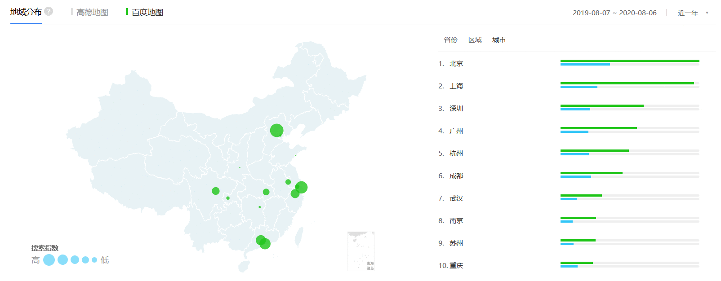
Task: Select the 成都 row in the ranking
Action: [569, 176]
